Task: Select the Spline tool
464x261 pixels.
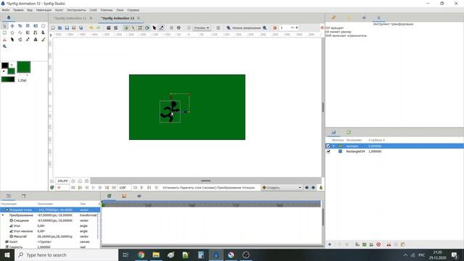Action: tap(36, 33)
